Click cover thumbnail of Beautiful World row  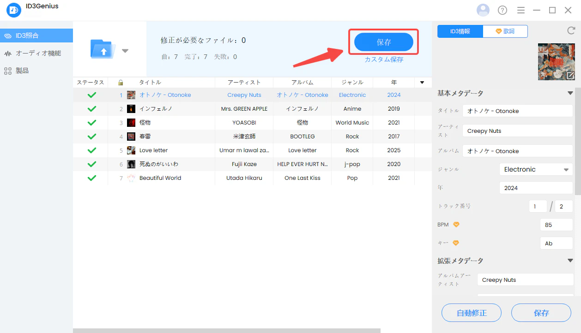click(x=131, y=178)
